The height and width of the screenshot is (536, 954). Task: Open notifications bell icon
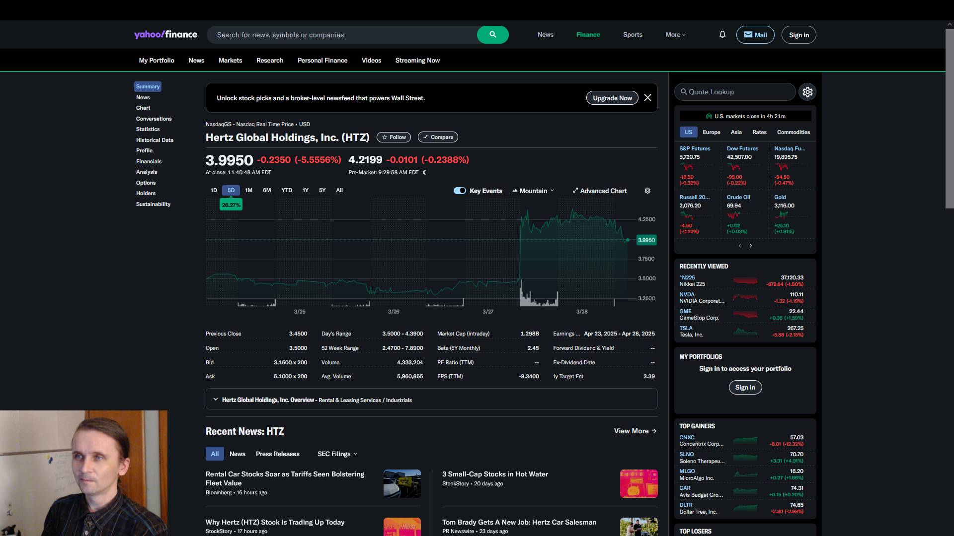pos(722,35)
